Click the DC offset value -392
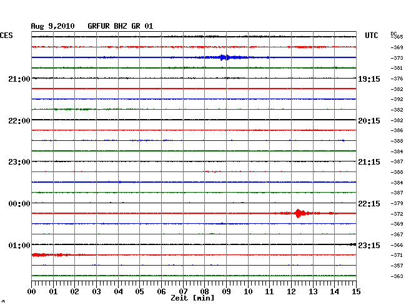 [x=397, y=99]
